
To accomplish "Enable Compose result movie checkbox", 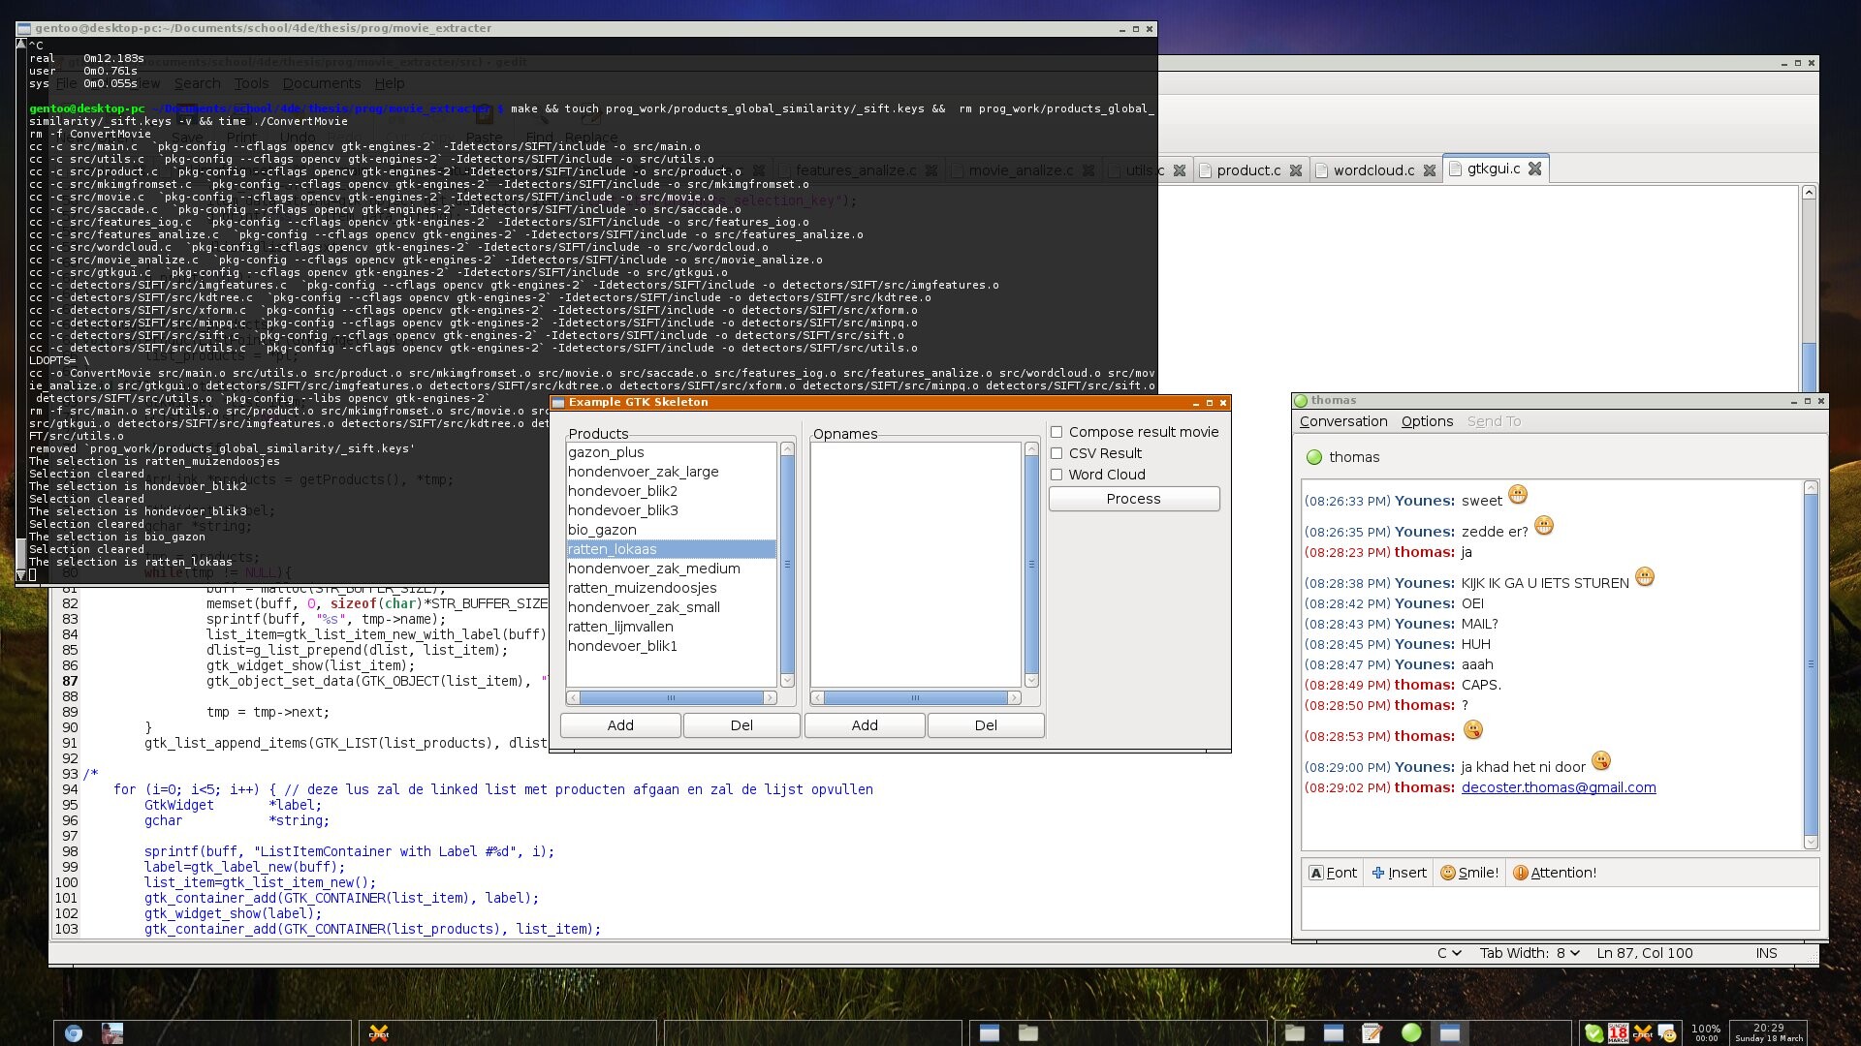I will pyautogui.click(x=1057, y=432).
